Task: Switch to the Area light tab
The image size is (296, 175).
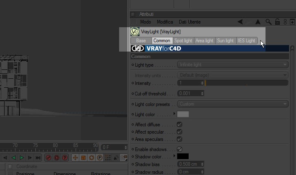Action: pos(205,41)
